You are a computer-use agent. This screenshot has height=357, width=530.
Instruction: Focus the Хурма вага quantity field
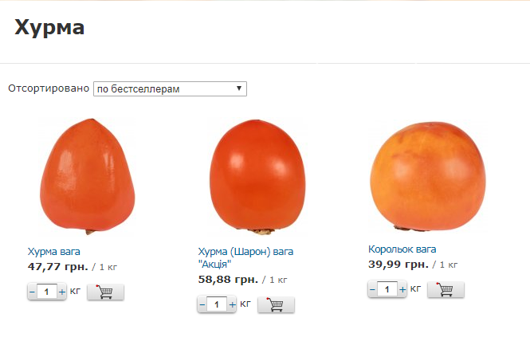click(47, 292)
